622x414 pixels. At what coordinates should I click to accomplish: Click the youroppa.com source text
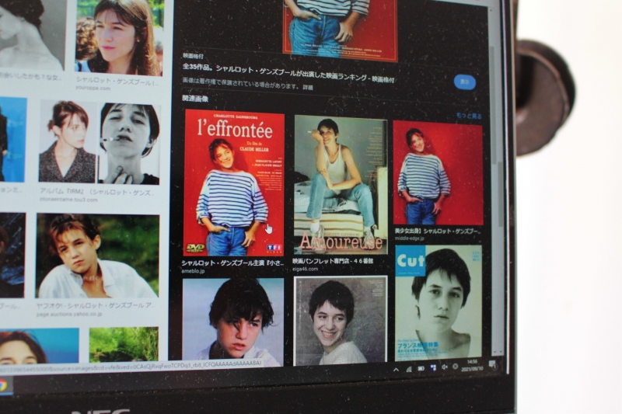93,89
